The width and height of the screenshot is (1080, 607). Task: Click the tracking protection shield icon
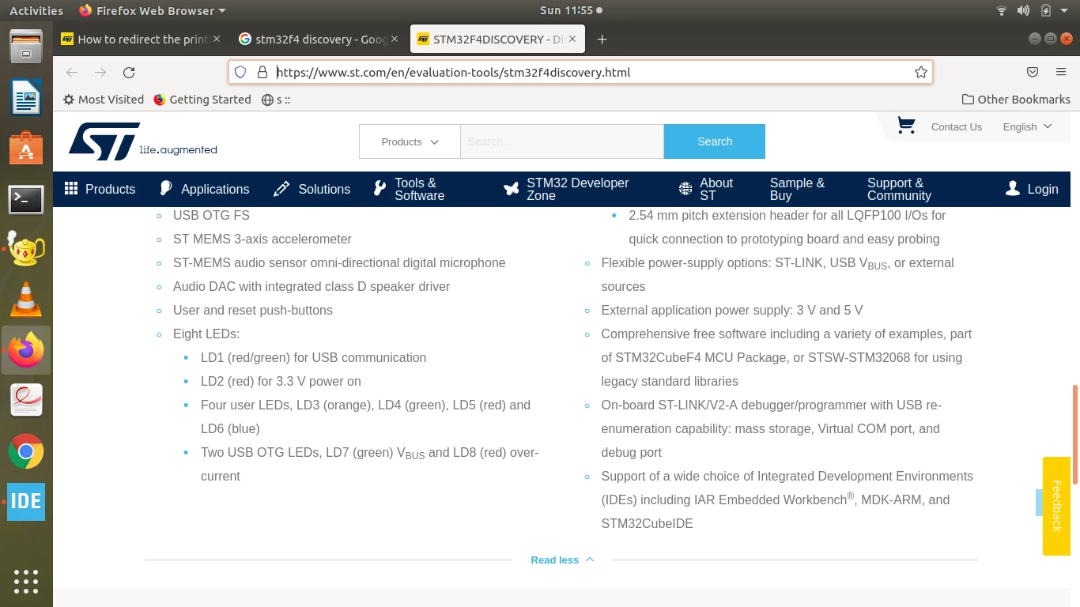pos(241,72)
